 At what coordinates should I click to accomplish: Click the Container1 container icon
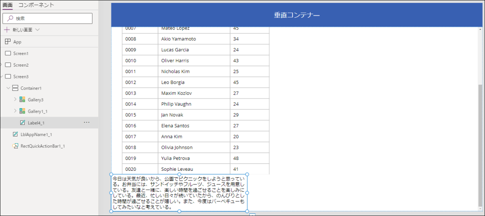pos(15,88)
